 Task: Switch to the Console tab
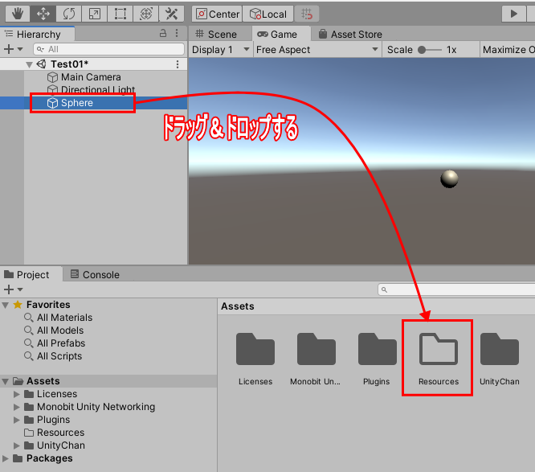click(x=95, y=274)
